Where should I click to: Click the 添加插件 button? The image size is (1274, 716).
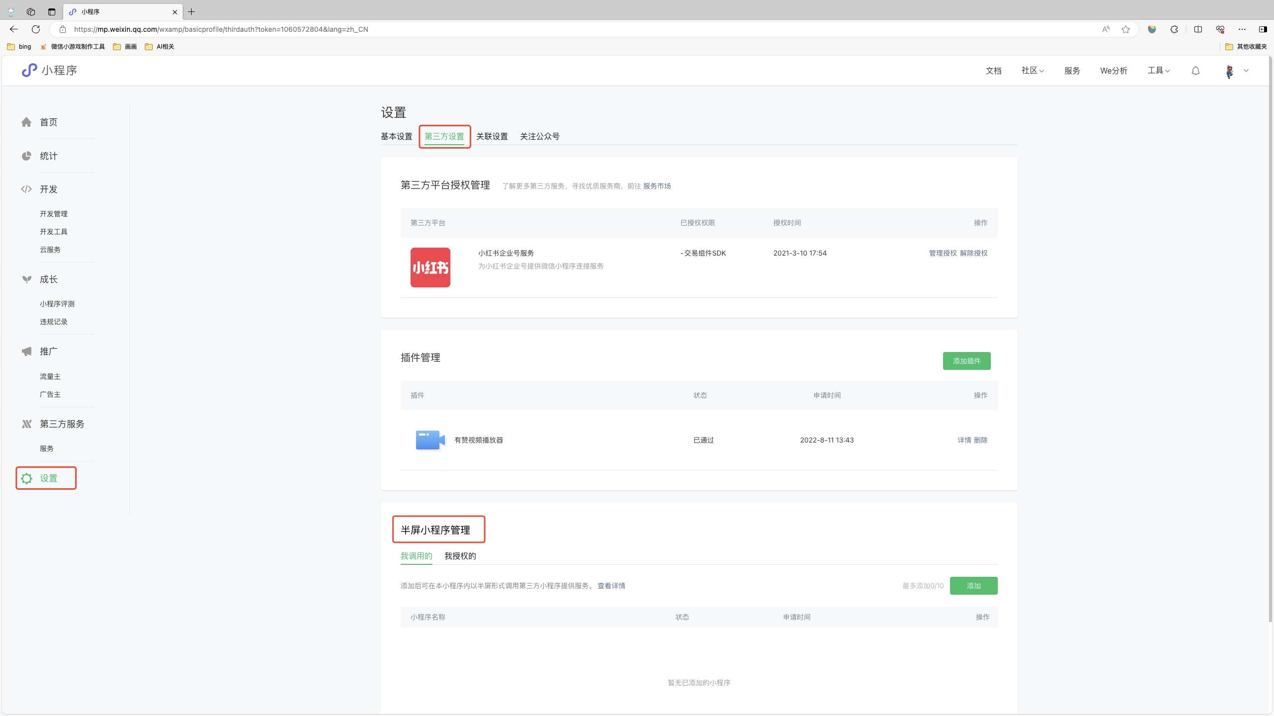click(966, 361)
